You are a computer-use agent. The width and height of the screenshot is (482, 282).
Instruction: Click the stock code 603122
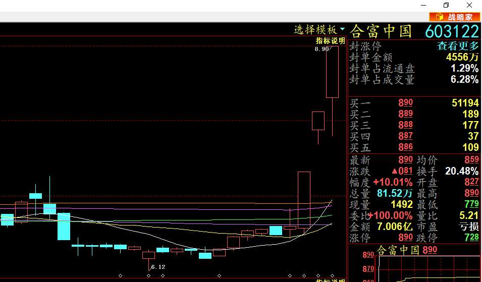pyautogui.click(x=452, y=31)
